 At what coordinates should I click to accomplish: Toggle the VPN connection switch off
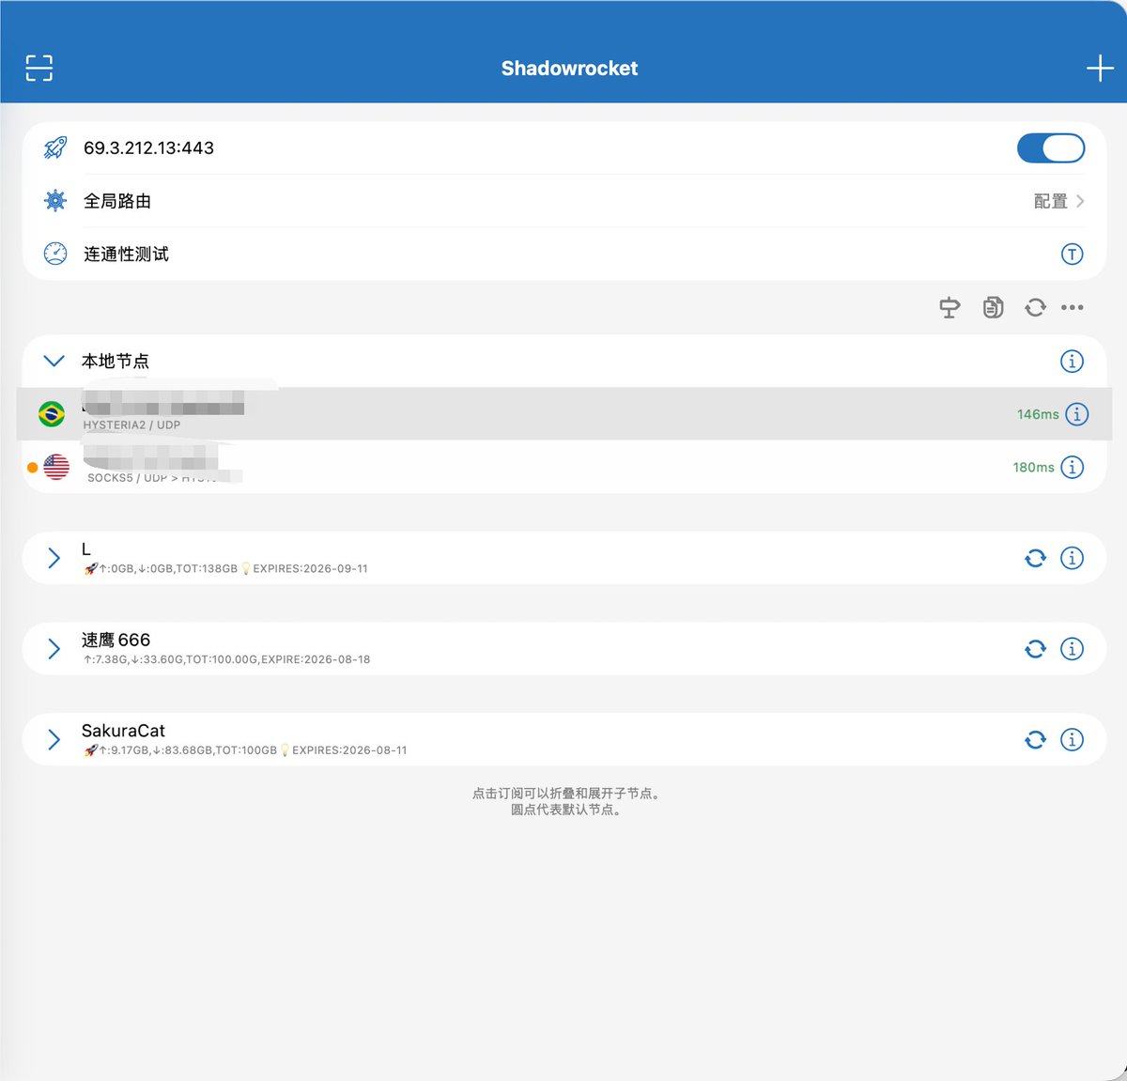click(x=1051, y=147)
